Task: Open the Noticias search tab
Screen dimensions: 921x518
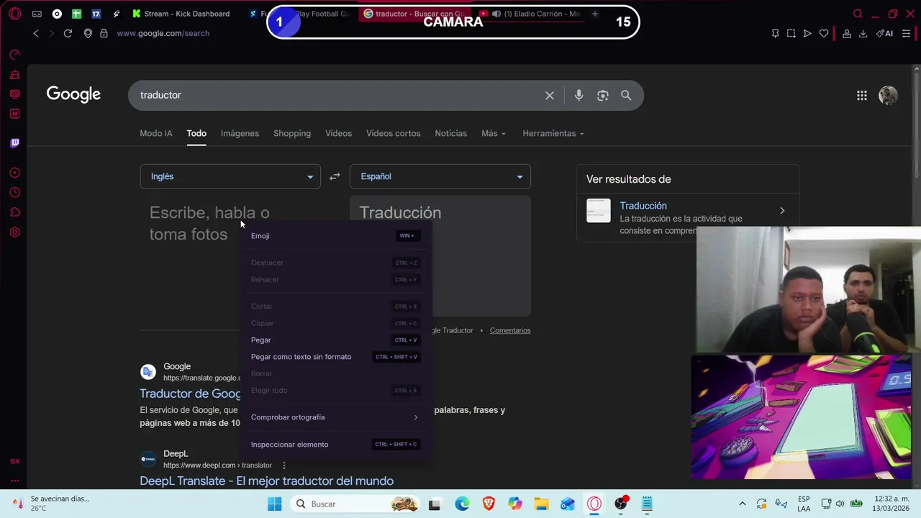Action: [450, 133]
